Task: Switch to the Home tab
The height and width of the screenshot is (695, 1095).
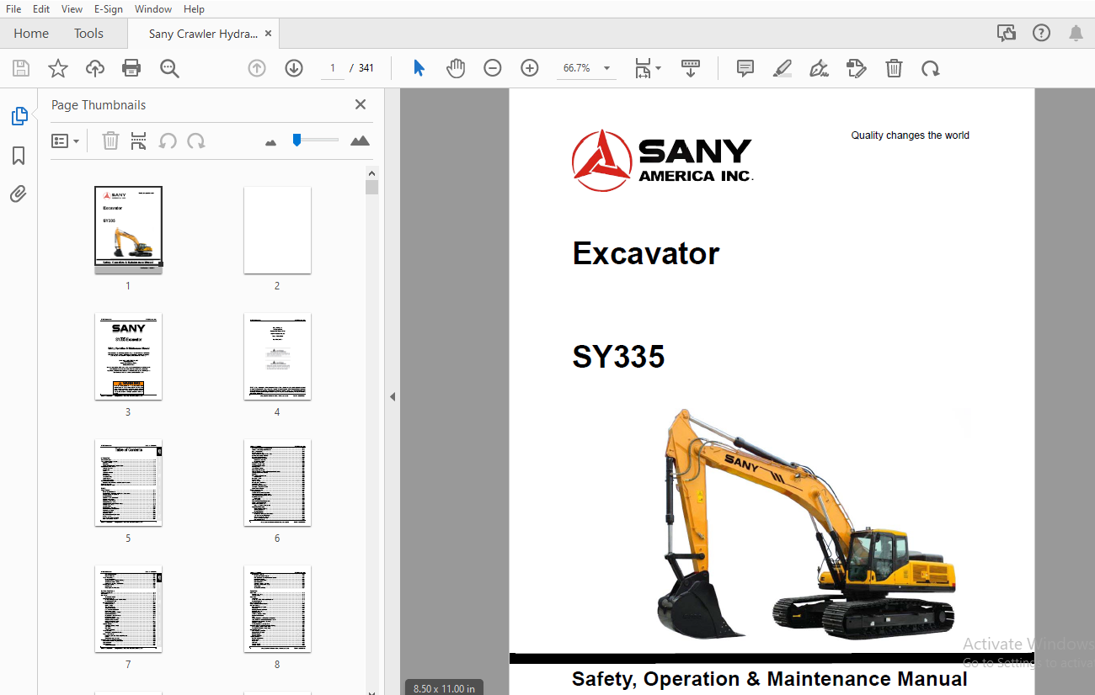Action: pyautogui.click(x=31, y=34)
